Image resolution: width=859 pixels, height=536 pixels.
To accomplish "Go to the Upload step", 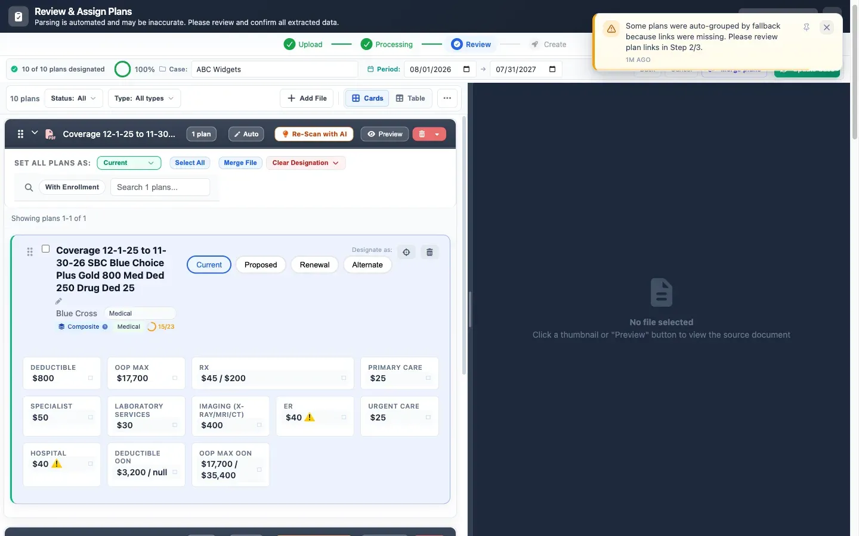I will [303, 44].
